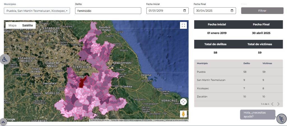Viewport: 287px width, 126px height.
Task: Open the Condiciones map link
Action: coord(159,120)
